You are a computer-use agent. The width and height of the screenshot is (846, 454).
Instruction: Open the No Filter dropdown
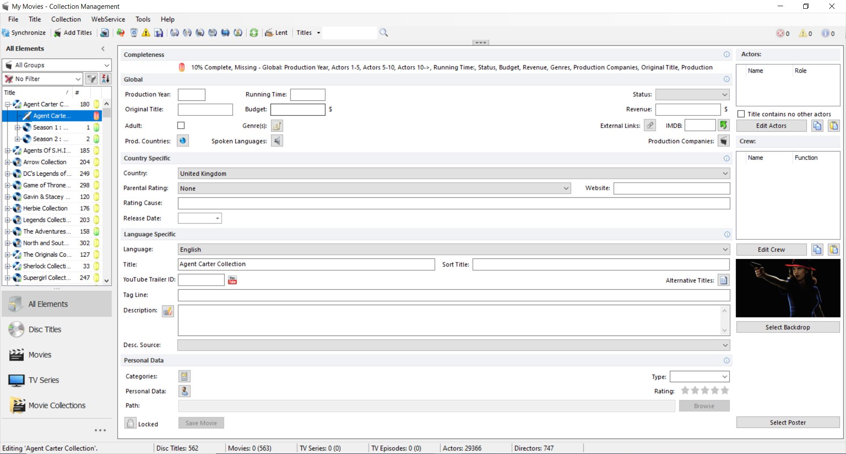click(43, 79)
